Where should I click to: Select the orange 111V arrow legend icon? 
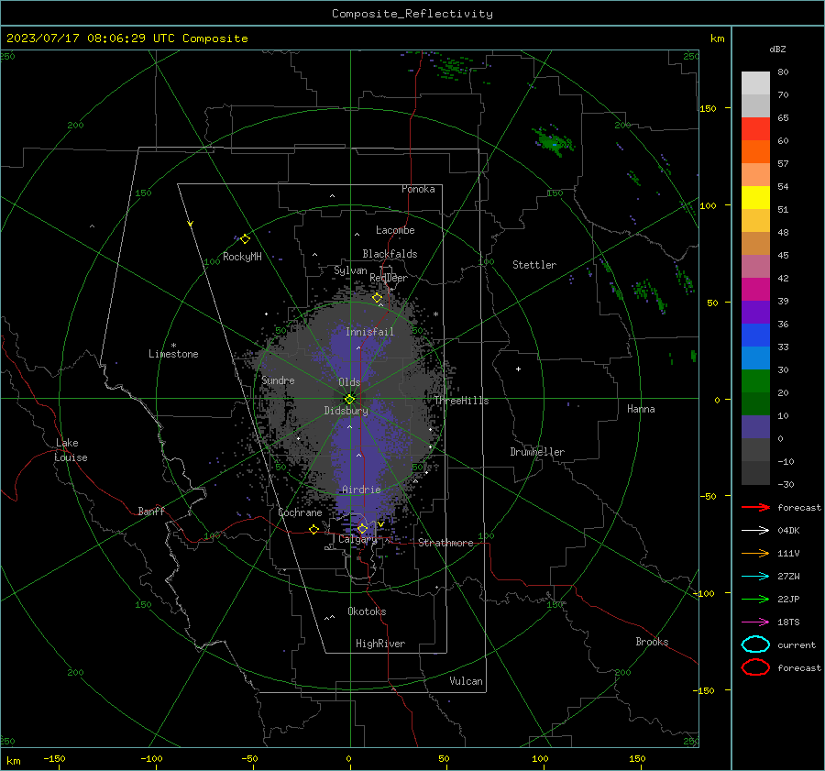click(x=755, y=553)
